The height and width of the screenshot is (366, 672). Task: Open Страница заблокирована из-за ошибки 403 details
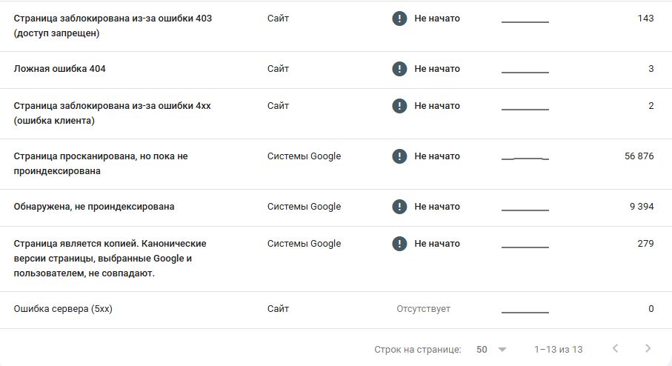pos(336,26)
